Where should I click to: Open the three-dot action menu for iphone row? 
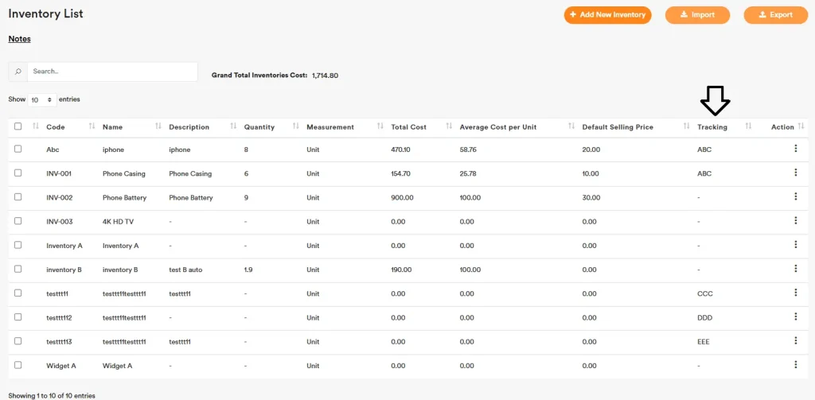coord(795,149)
